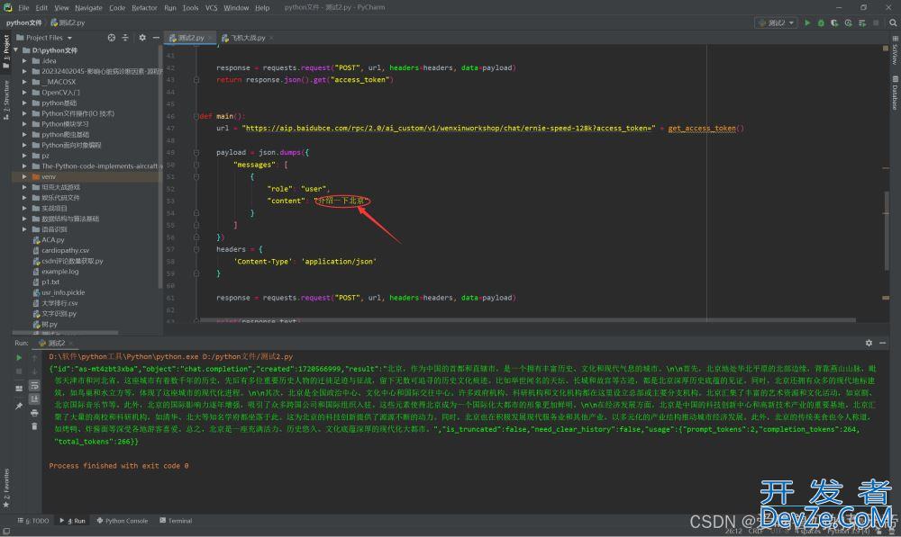Click the editor horizontal scrollbar

[527, 320]
